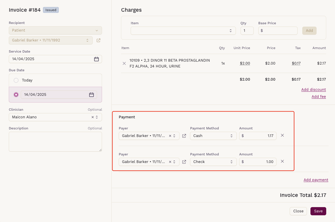
Task: Click the underlined $2.00 unit price
Action: (245, 63)
